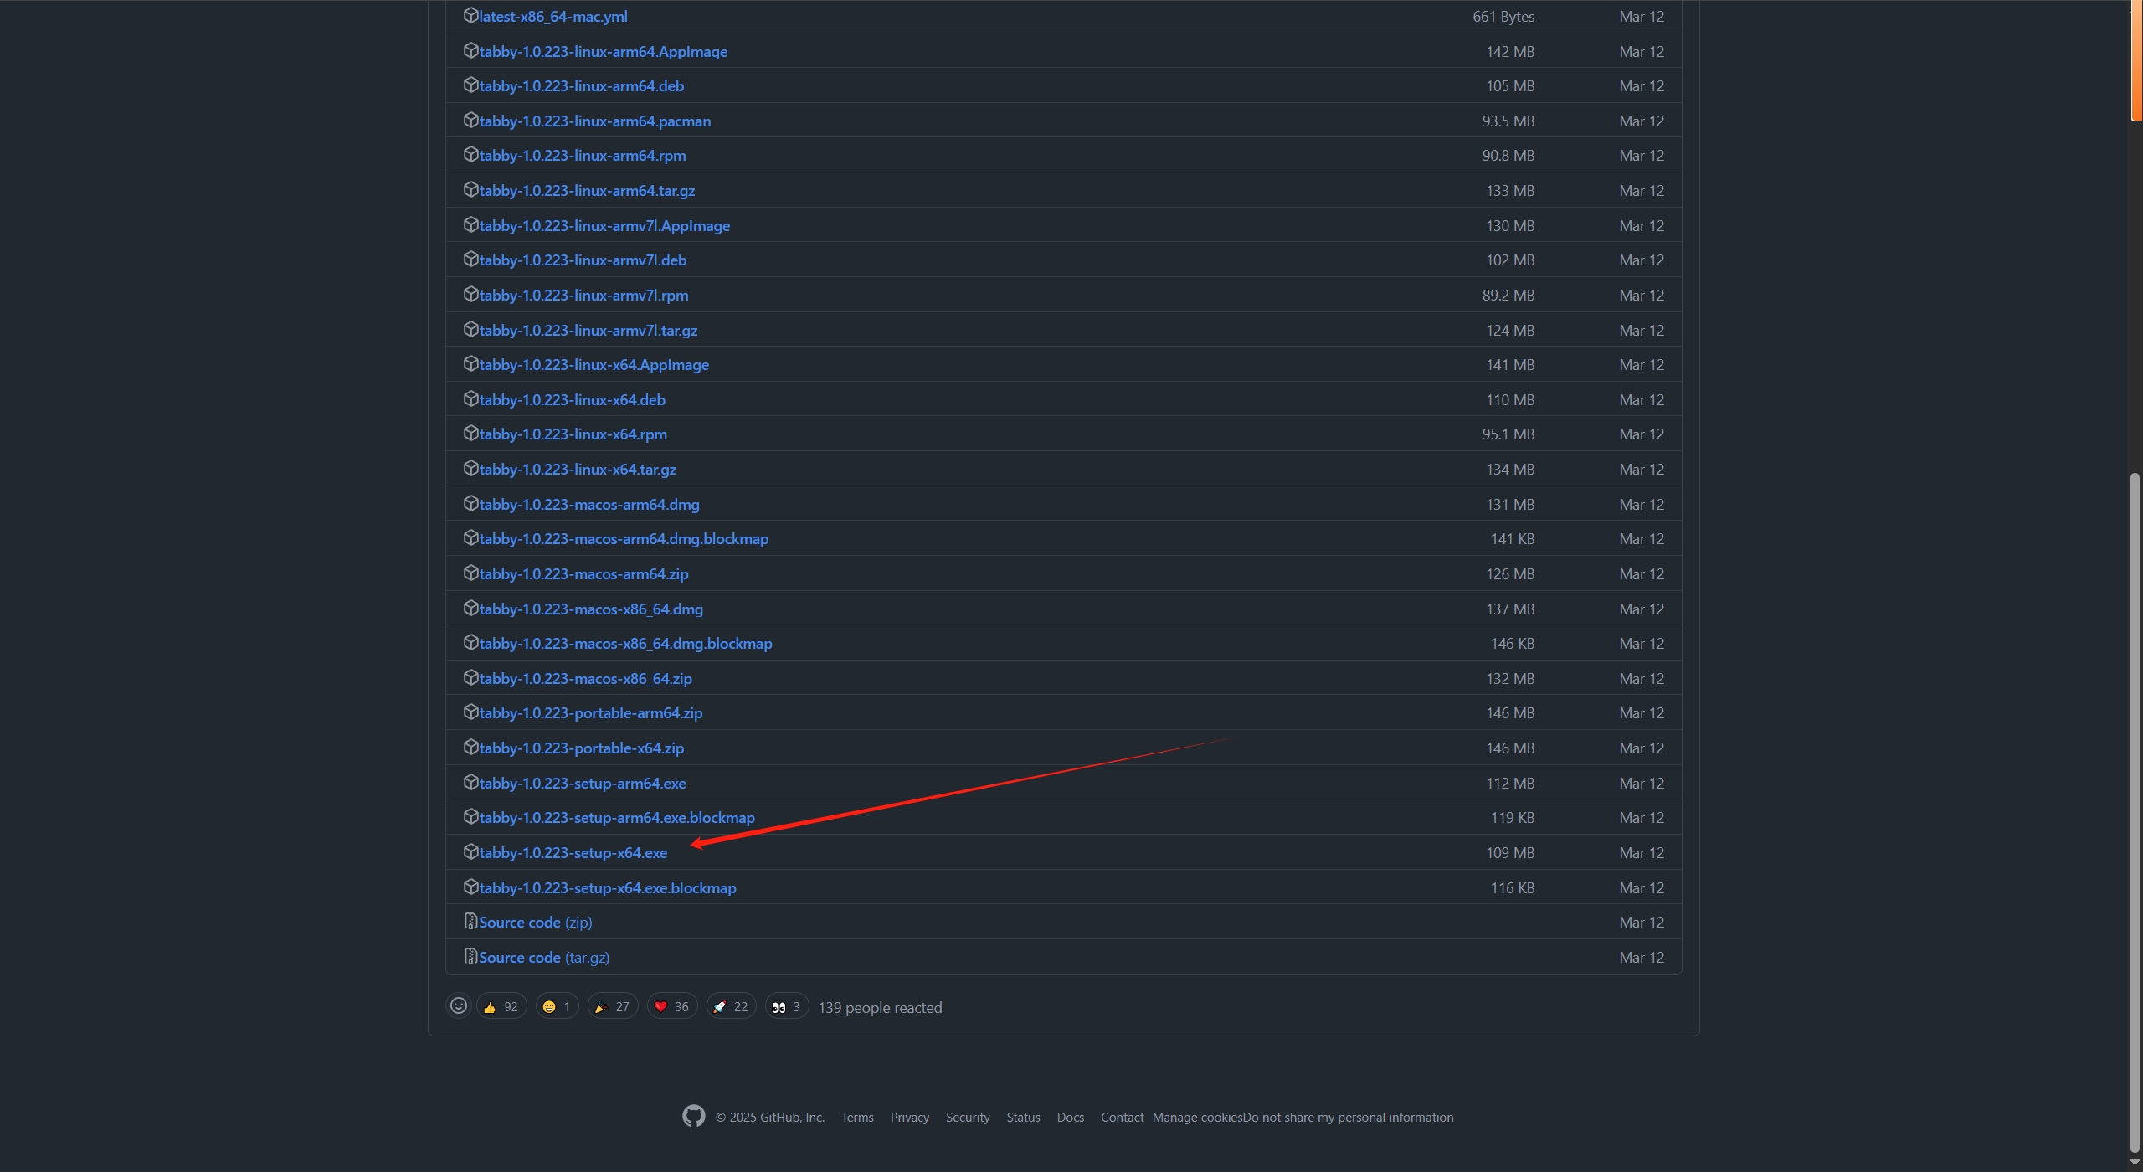This screenshot has height=1172, width=2143.
Task: Click package icon beside latest-x86_64-mac.yml
Action: 470,16
